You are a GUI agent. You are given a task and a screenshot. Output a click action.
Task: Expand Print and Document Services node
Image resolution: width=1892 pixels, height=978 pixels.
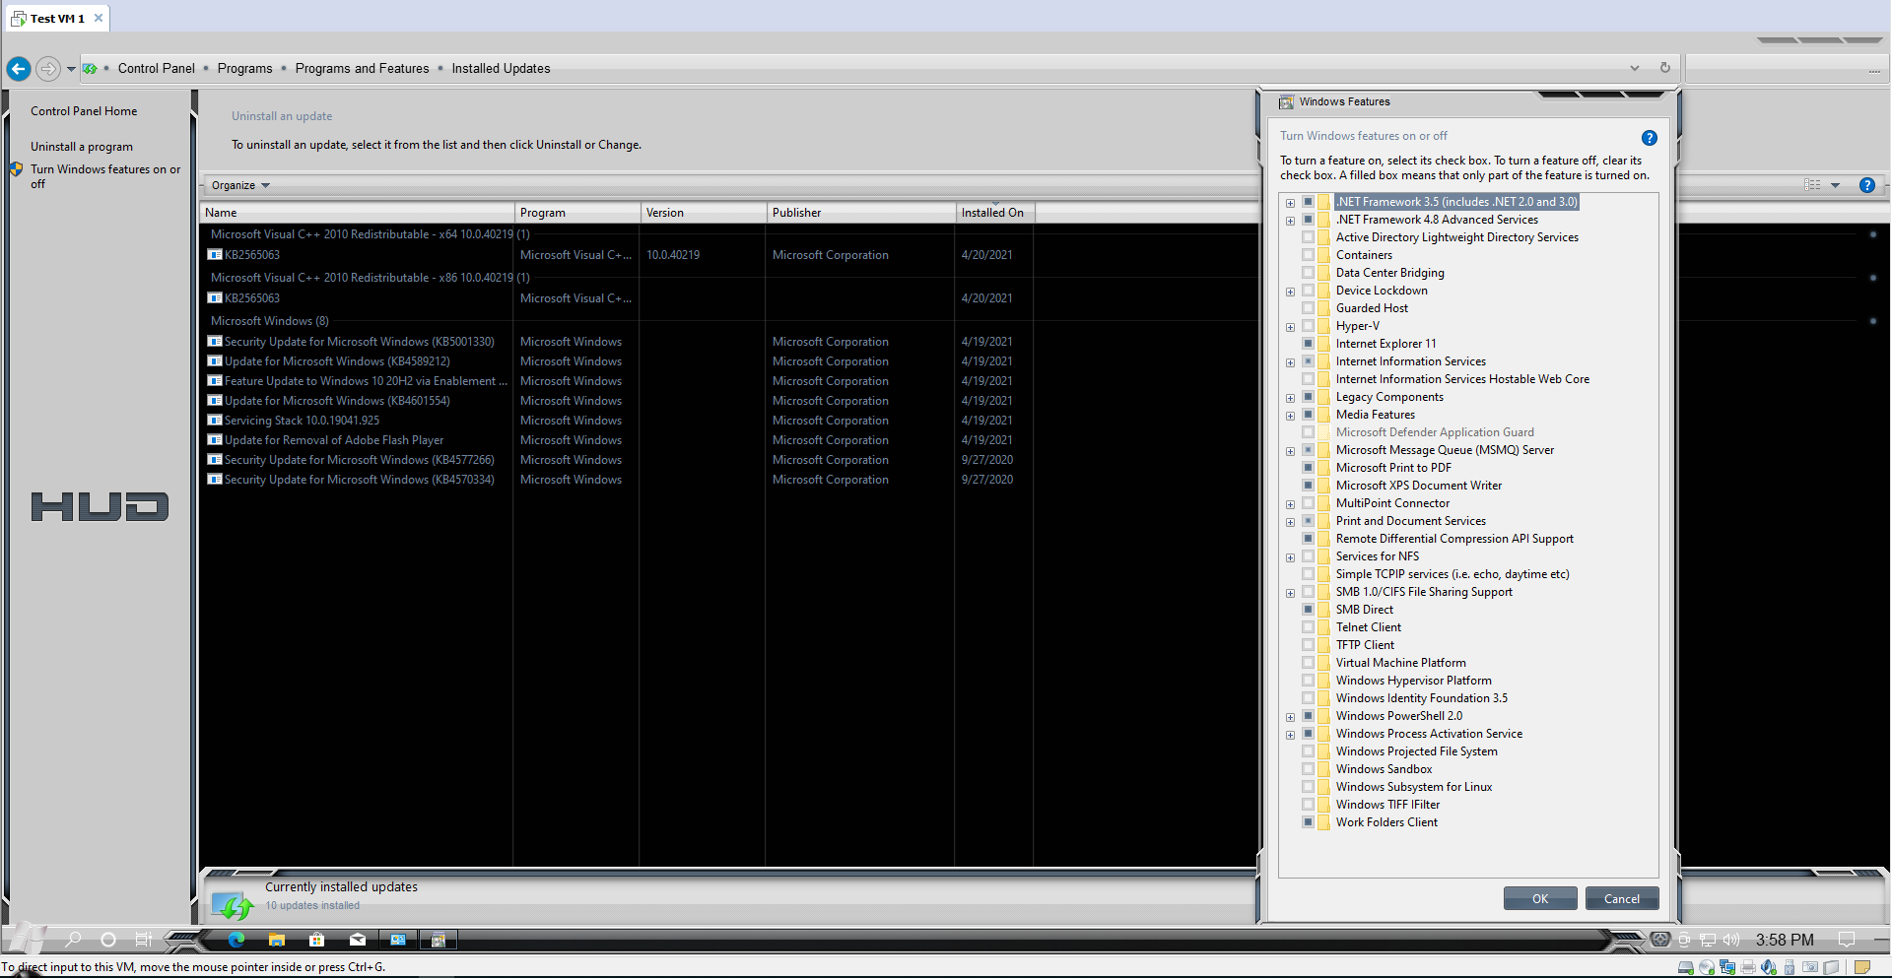[1290, 522]
